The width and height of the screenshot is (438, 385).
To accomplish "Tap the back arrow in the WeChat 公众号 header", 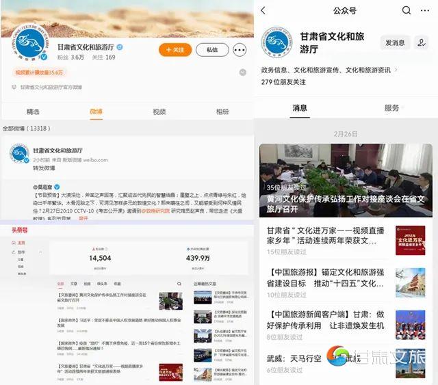I will (x=263, y=11).
